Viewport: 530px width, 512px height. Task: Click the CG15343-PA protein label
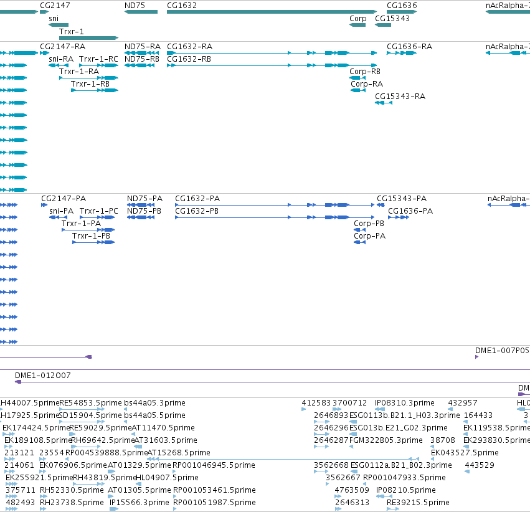point(402,199)
